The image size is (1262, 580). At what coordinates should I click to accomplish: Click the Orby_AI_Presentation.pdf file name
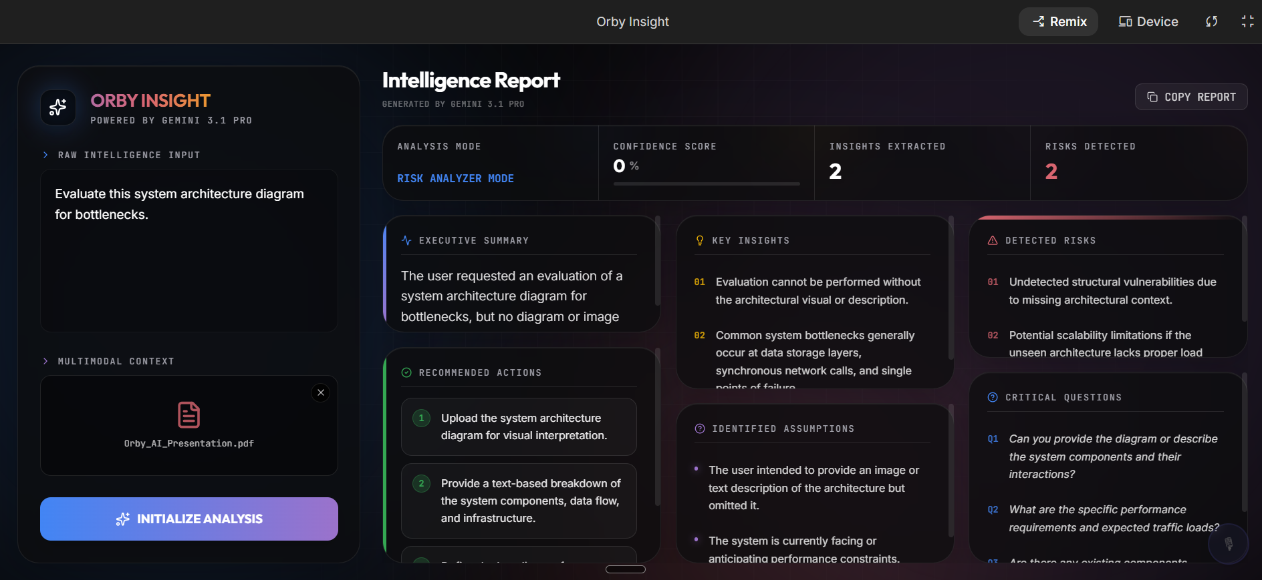[188, 443]
